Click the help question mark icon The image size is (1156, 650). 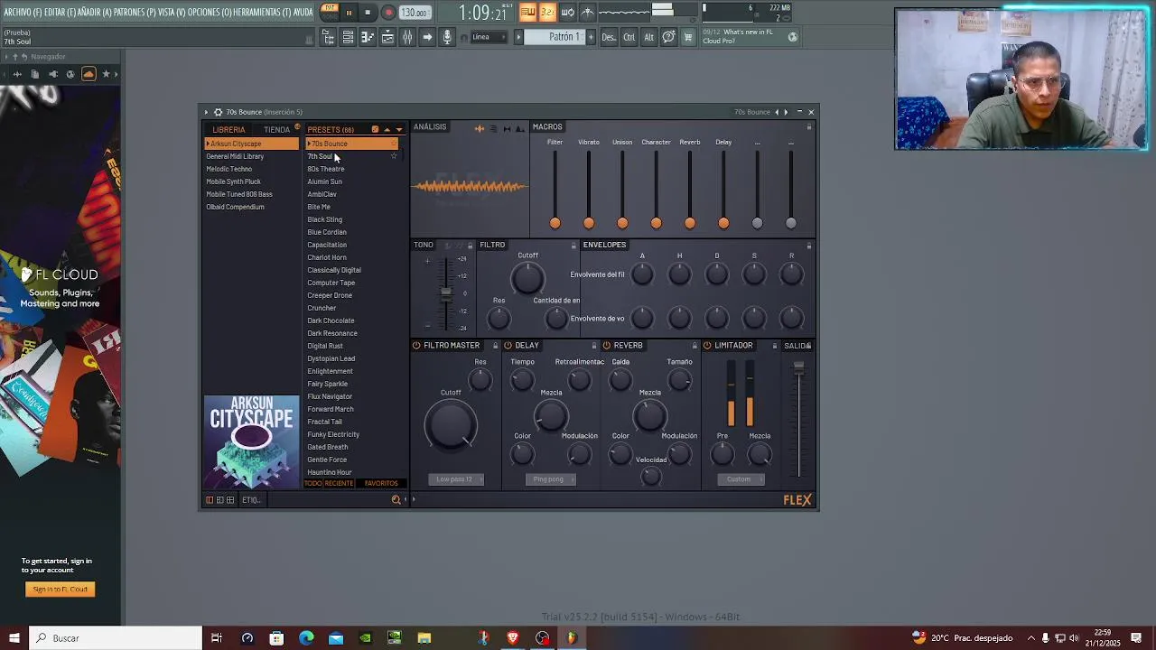tap(668, 37)
